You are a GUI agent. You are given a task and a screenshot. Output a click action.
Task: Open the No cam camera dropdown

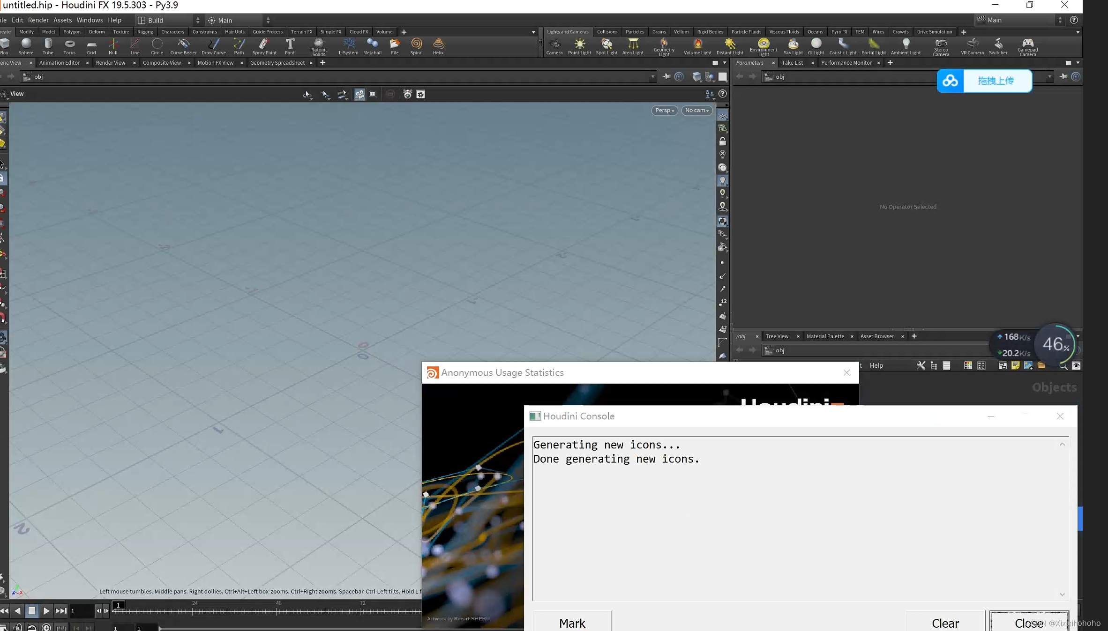point(696,111)
